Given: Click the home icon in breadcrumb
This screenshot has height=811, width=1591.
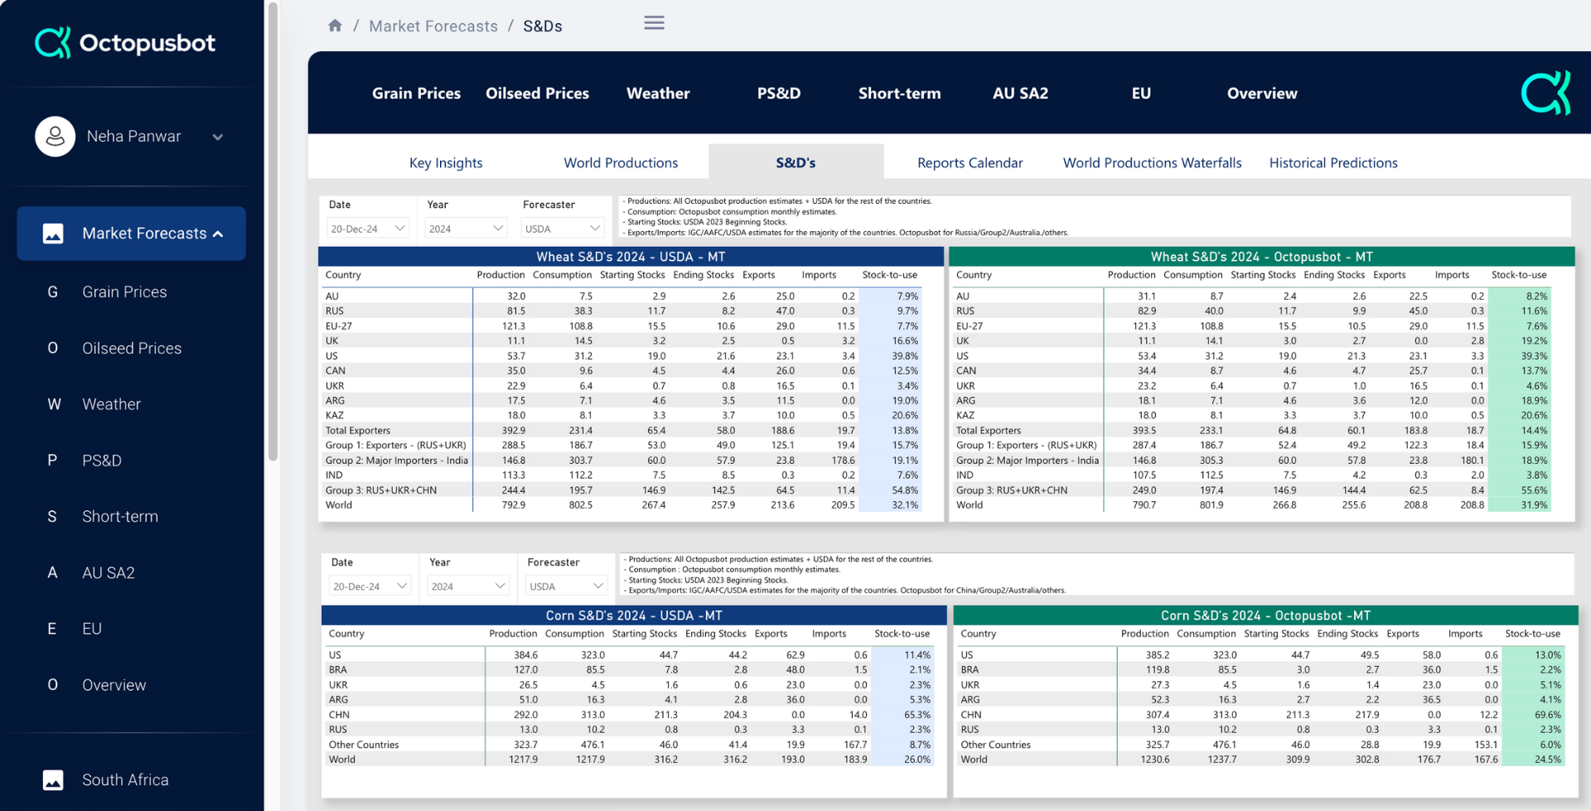Looking at the screenshot, I should click(x=335, y=26).
